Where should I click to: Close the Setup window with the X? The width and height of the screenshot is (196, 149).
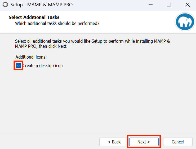click(x=188, y=5)
